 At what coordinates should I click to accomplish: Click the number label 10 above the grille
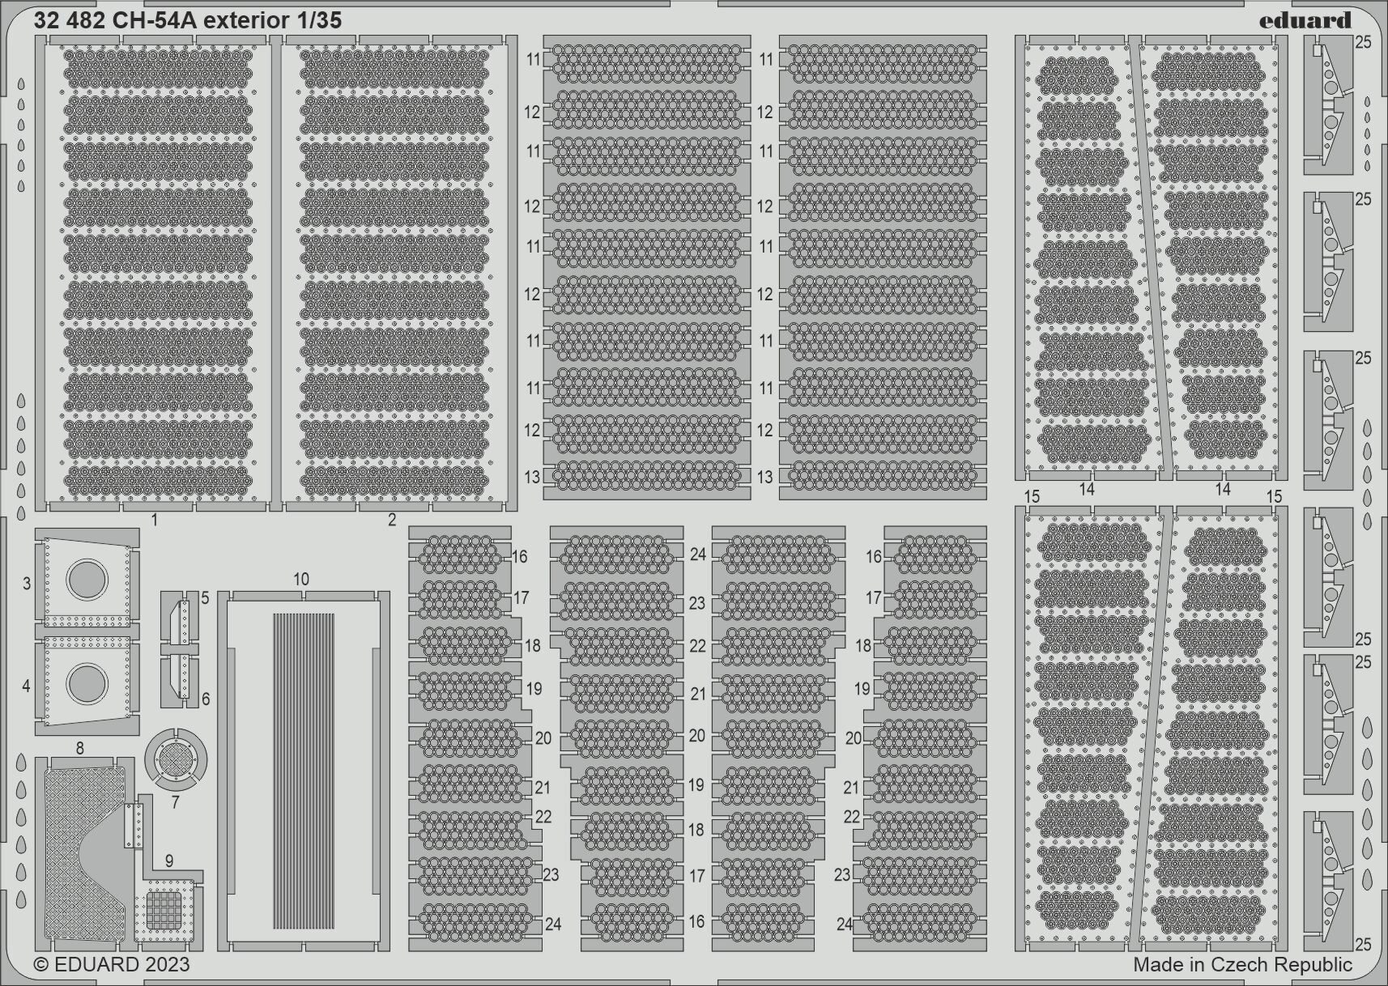tap(301, 579)
